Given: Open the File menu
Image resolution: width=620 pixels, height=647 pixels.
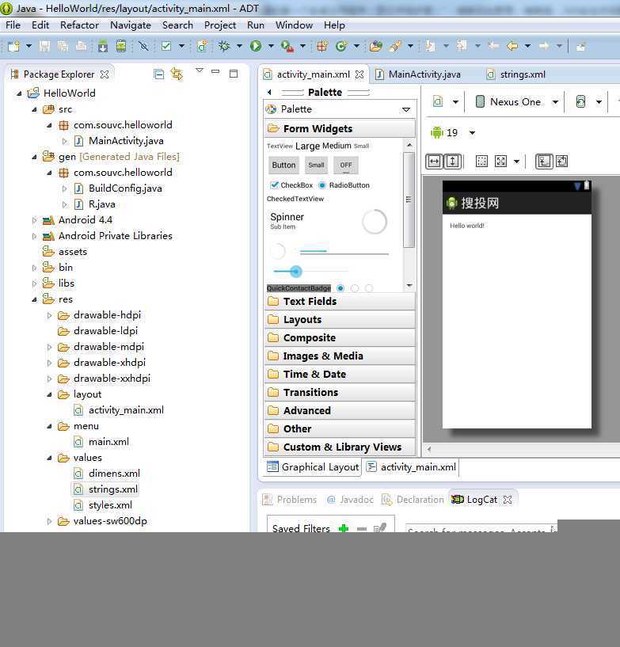Looking at the screenshot, I should [13, 25].
